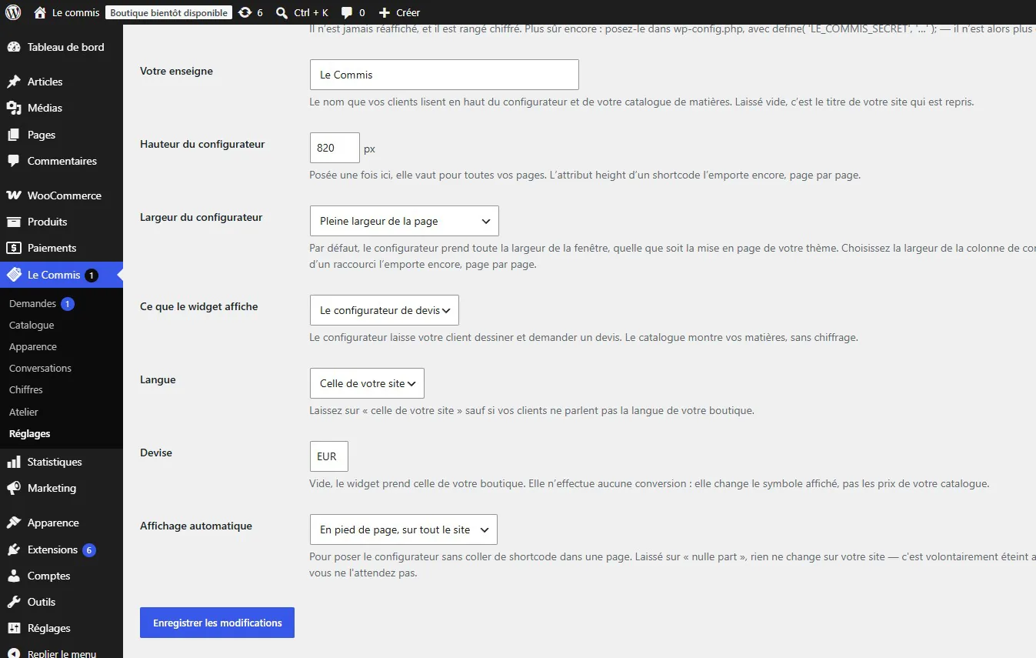Click the Boutique bientôt disponible badge

click(x=168, y=13)
